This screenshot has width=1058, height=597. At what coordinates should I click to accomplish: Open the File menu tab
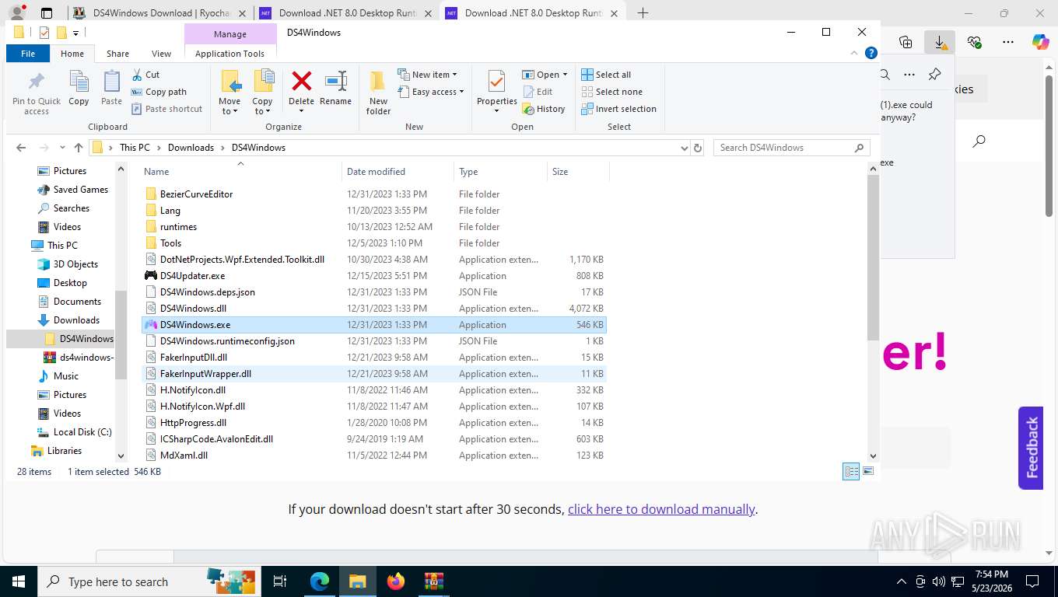tap(28, 54)
